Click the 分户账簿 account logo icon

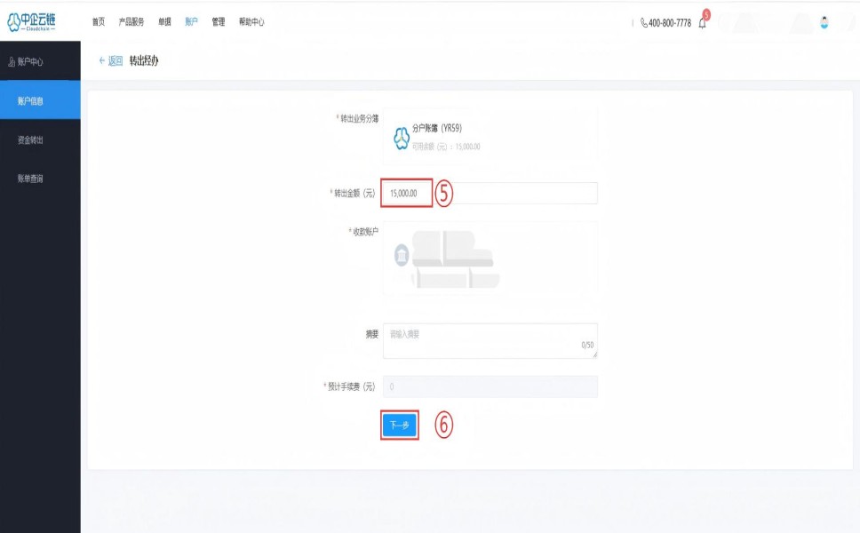(x=402, y=139)
